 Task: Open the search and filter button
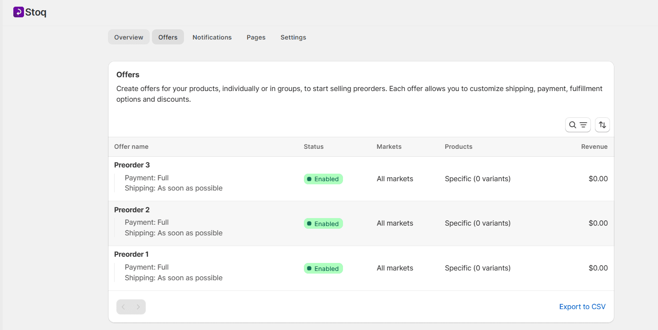(x=578, y=125)
